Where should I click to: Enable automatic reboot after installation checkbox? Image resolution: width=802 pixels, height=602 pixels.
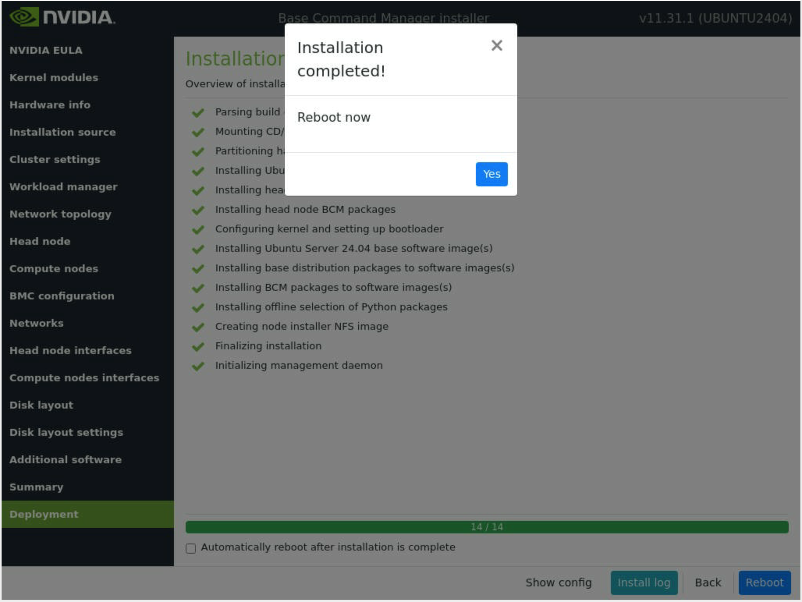coord(191,548)
